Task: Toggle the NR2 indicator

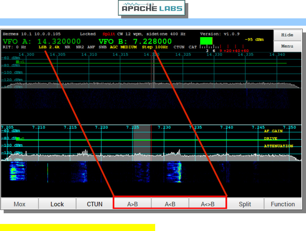Action: pos(80,47)
